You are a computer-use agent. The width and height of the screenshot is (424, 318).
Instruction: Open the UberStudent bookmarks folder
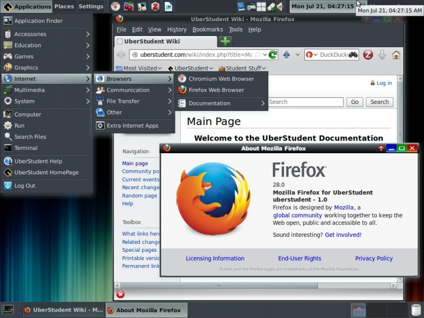190,68
